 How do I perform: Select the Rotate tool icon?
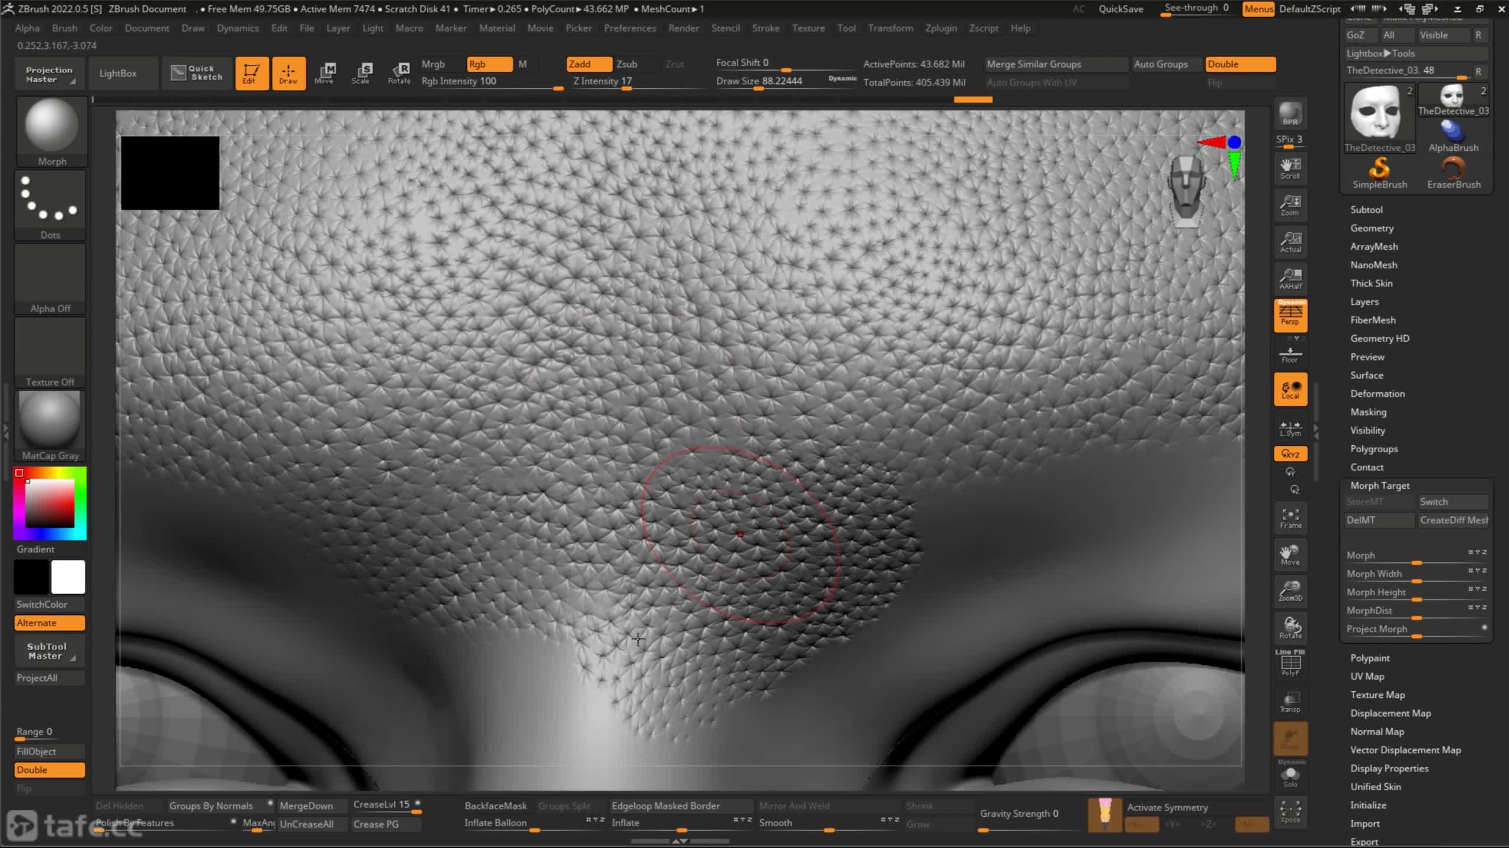[399, 72]
